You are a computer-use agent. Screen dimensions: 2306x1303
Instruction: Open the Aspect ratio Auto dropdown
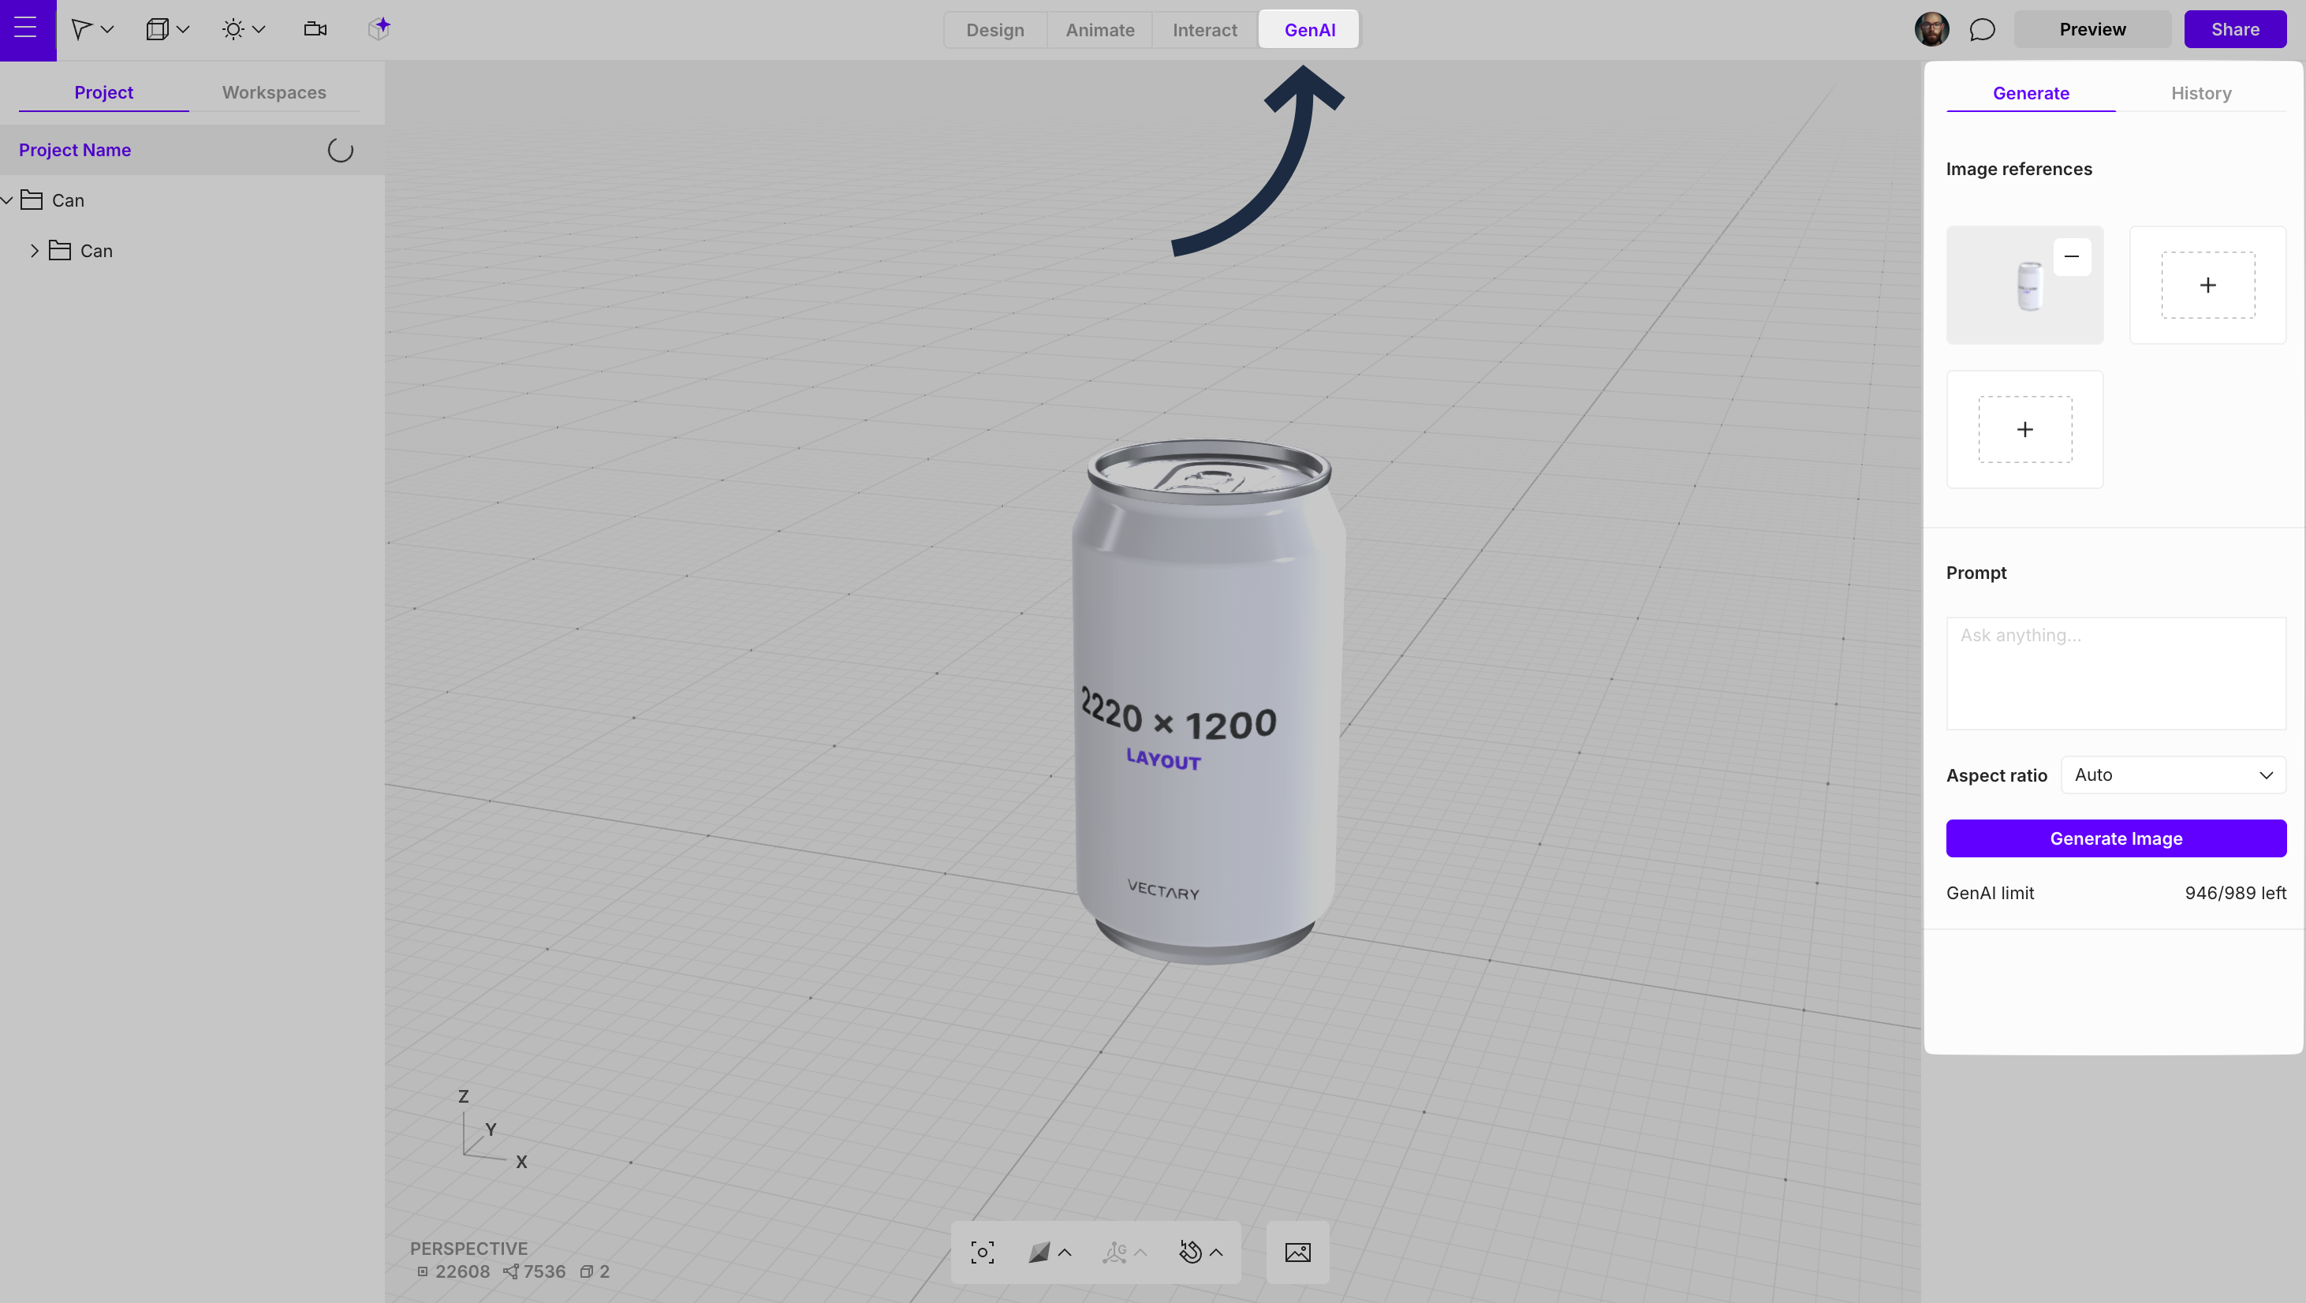2173,775
